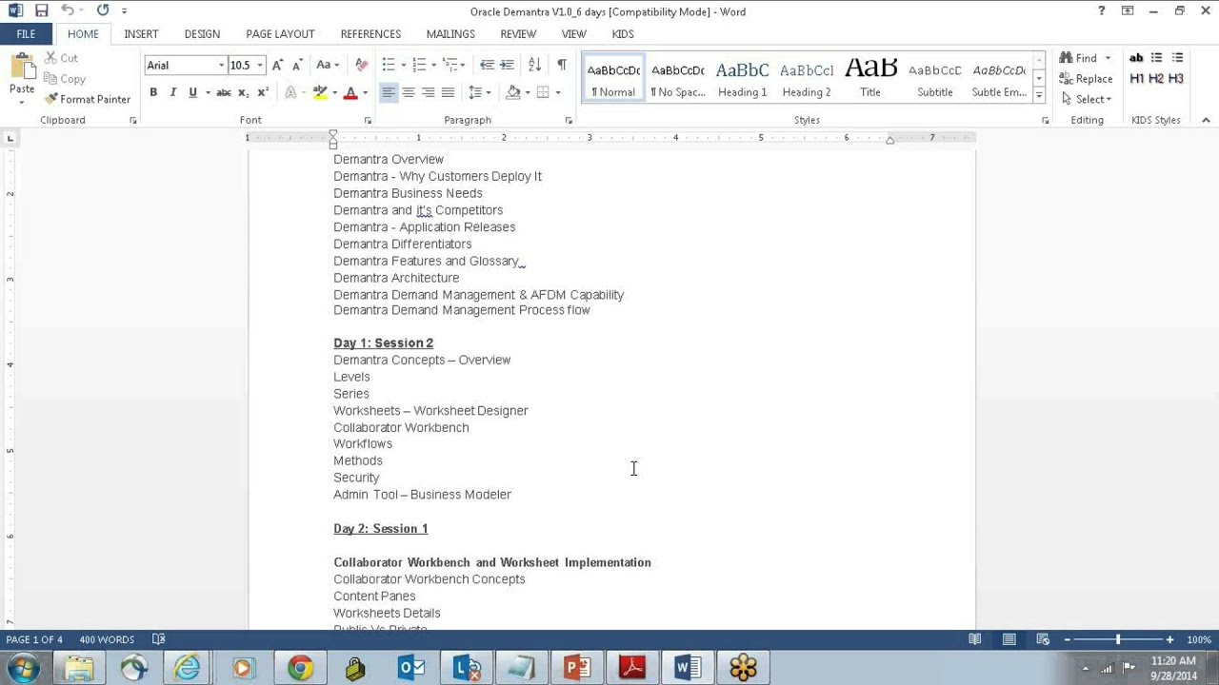This screenshot has height=685, width=1219.
Task: Click the PAGE 1 OF 4 status indicator
Action: point(34,639)
